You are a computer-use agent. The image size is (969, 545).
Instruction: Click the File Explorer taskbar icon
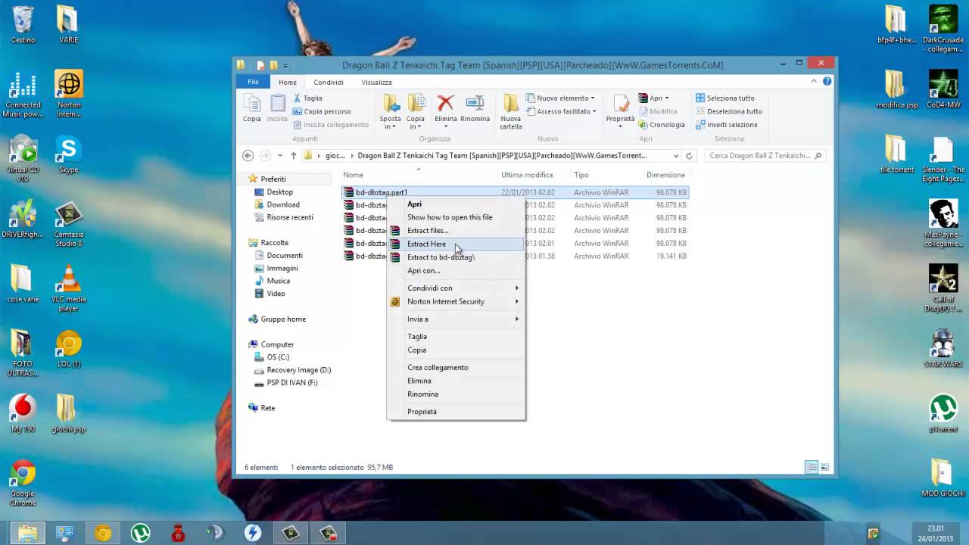point(27,533)
